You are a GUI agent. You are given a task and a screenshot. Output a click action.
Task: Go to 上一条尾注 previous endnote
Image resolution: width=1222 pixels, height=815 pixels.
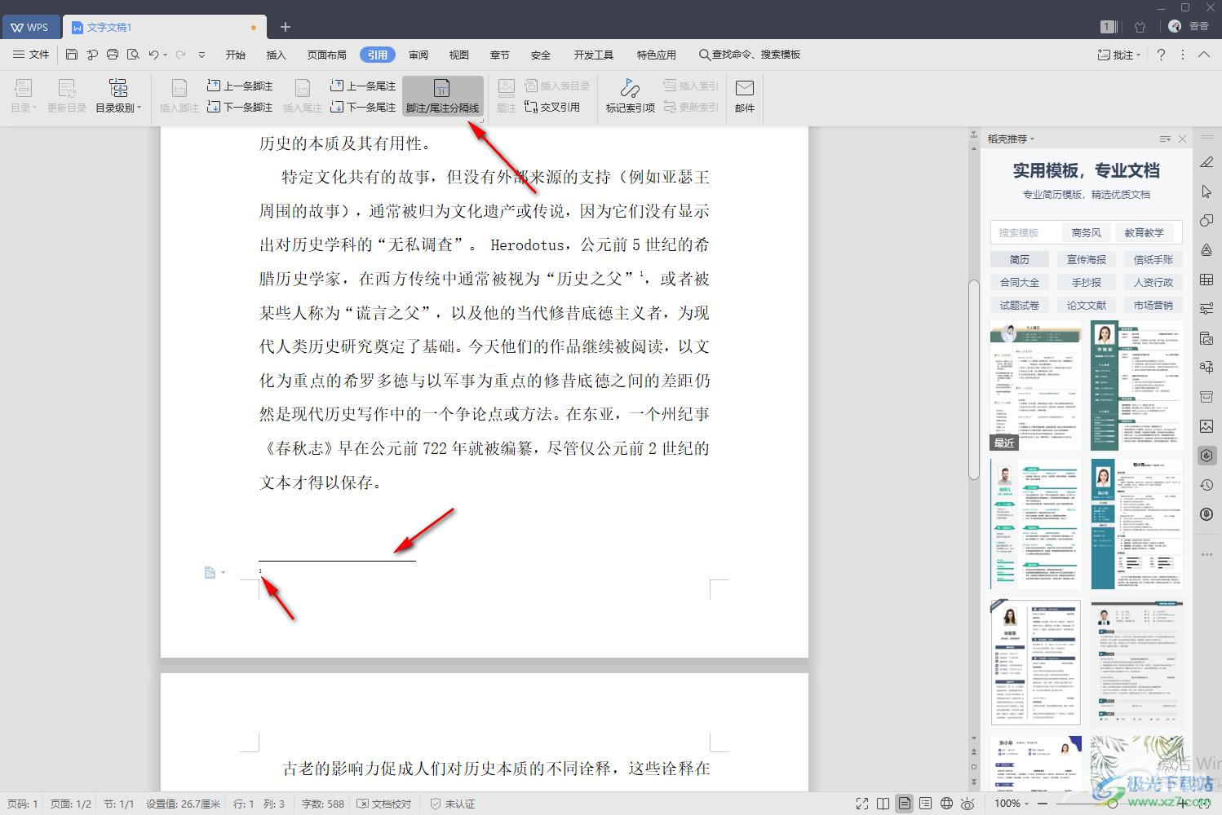[x=363, y=86]
